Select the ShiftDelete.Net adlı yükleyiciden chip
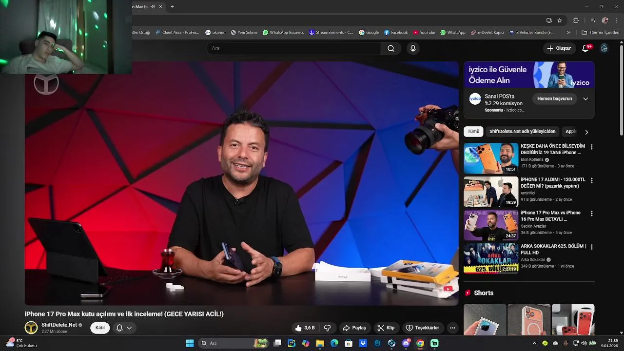This screenshot has width=624, height=351. click(522, 132)
